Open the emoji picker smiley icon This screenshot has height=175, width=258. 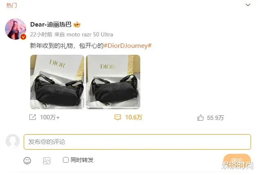pyautogui.click(x=27, y=161)
